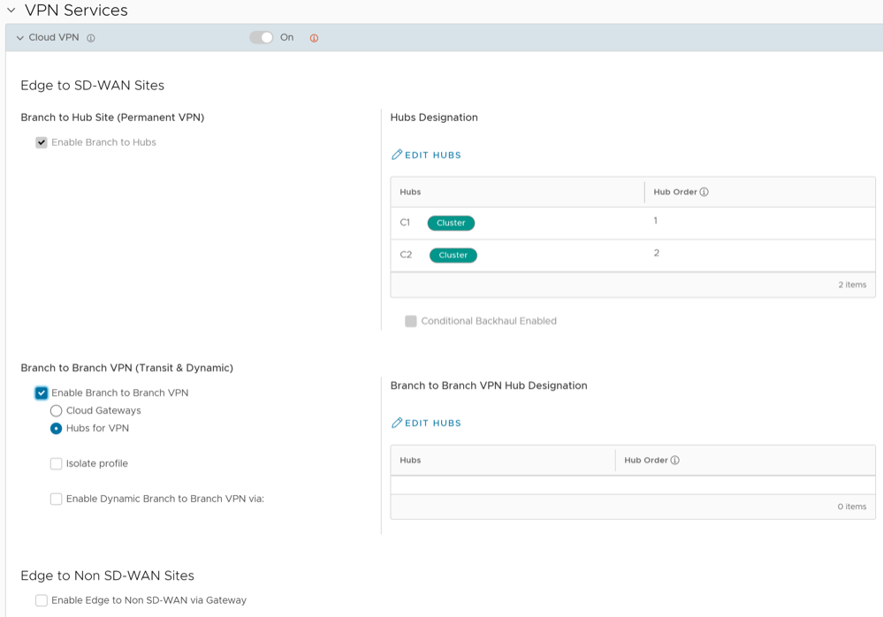883x617 pixels.
Task: Open EDIT HUBS for Hubs Designation
Action: coord(432,155)
